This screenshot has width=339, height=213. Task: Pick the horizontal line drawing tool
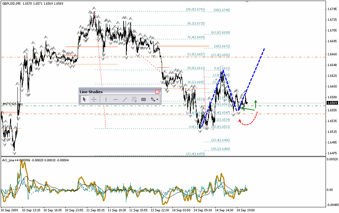pyautogui.click(x=116, y=99)
